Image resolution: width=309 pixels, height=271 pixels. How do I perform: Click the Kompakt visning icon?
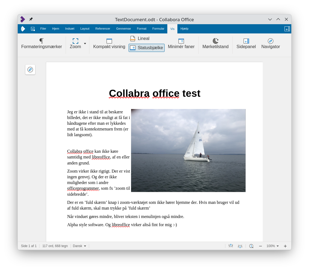click(x=109, y=41)
